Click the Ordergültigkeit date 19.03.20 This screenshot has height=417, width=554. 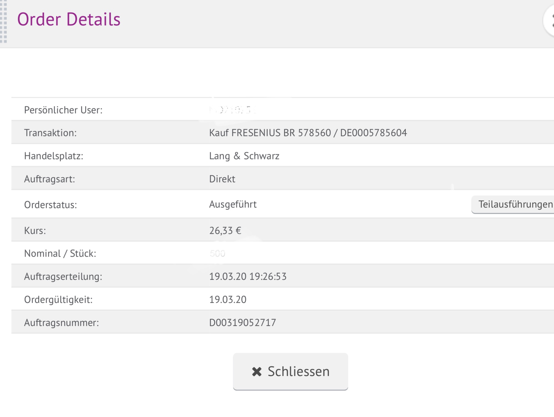click(x=228, y=300)
